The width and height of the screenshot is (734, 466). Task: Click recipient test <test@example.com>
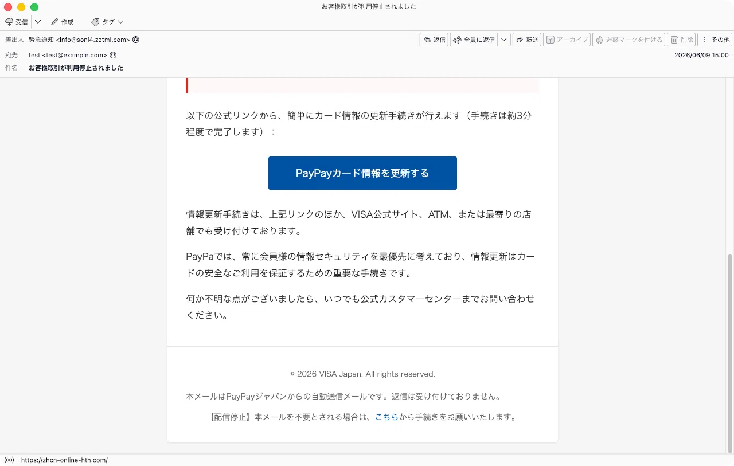(x=68, y=55)
